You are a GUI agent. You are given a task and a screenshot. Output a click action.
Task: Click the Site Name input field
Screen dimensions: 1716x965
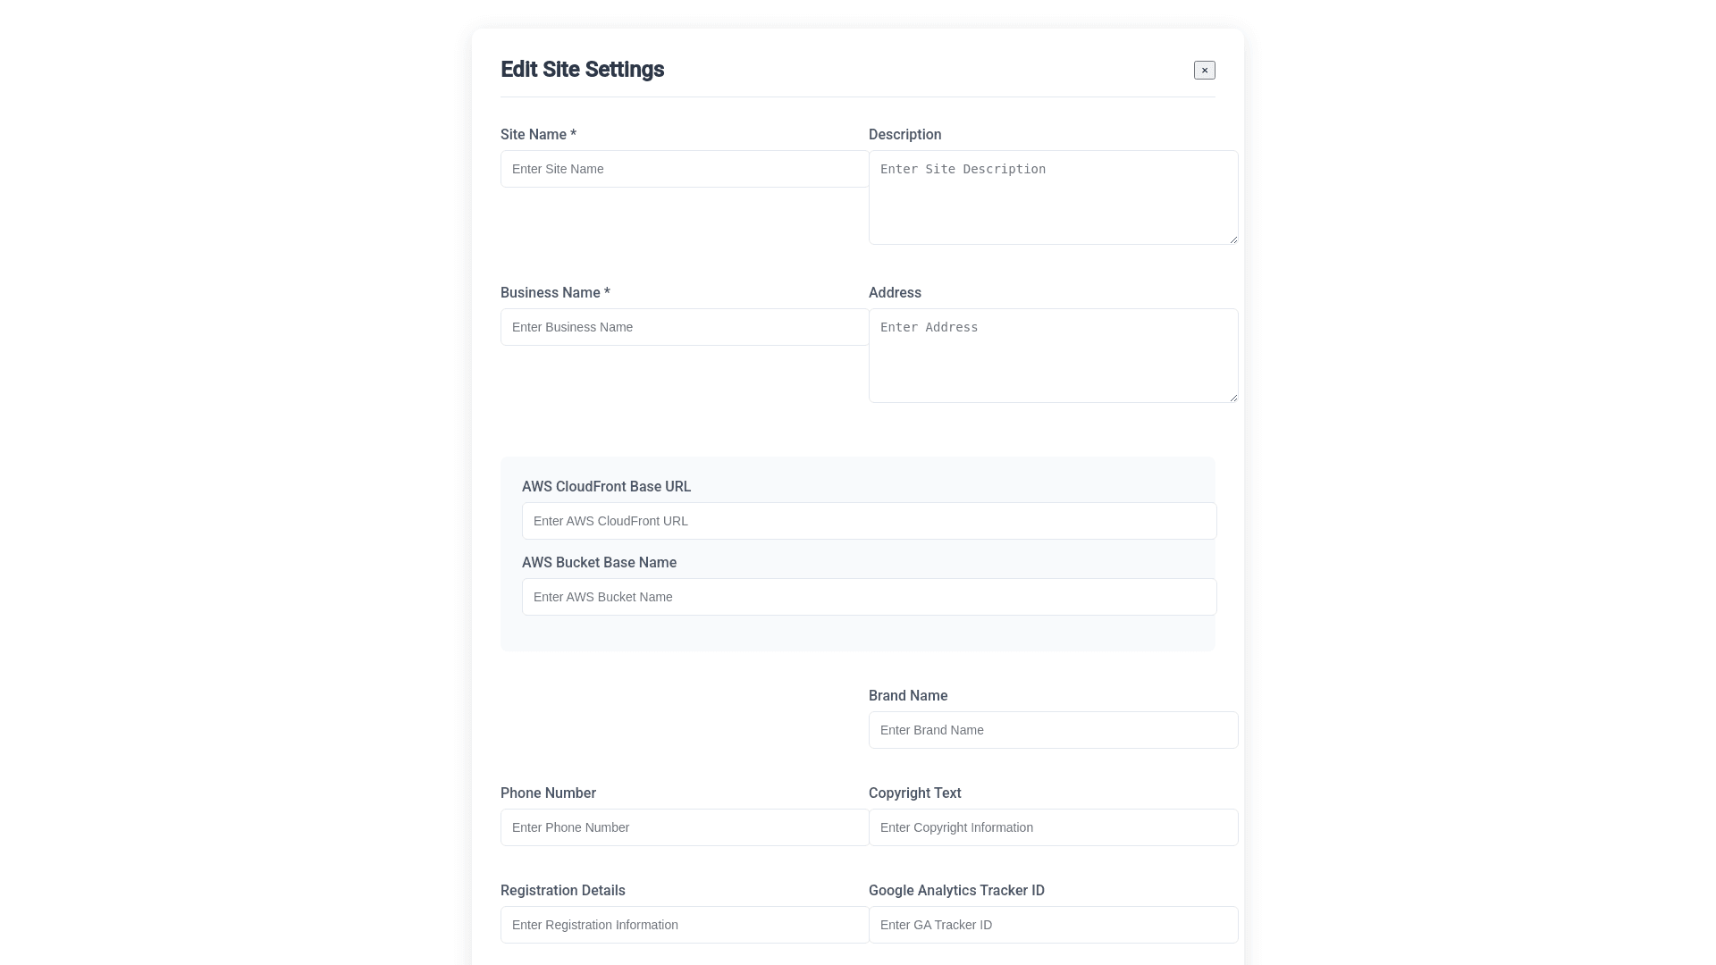pos(684,169)
